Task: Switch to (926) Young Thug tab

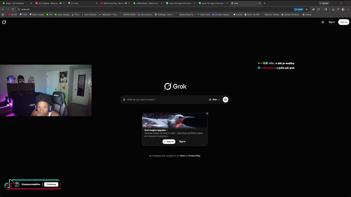Action: click(x=115, y=3)
